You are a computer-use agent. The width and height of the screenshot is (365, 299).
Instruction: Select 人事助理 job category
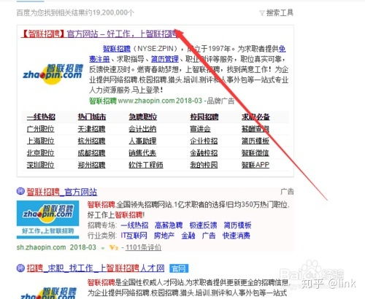click(x=142, y=141)
